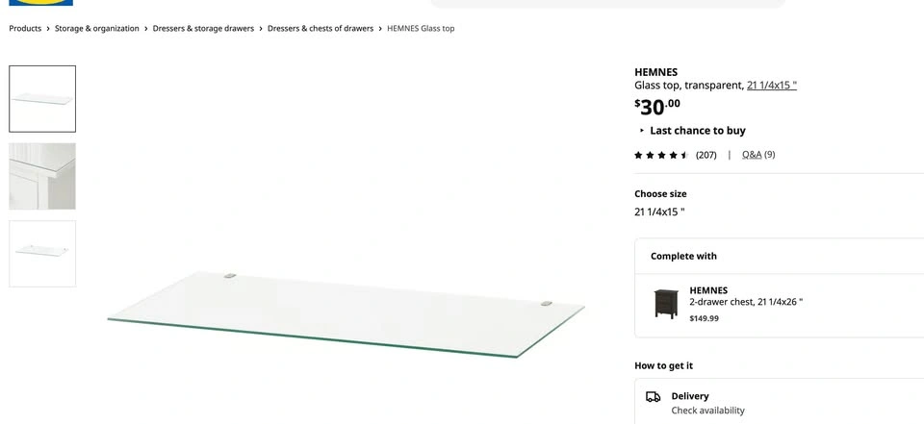Image resolution: width=924 pixels, height=424 pixels.
Task: Click the delivery truck icon
Action: (653, 396)
